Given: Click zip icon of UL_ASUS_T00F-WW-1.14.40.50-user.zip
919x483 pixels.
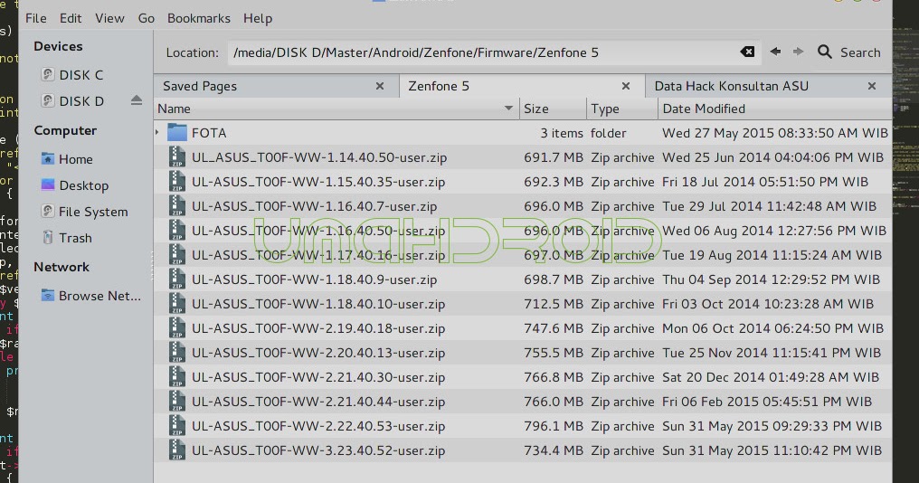Looking at the screenshot, I should coord(177,157).
